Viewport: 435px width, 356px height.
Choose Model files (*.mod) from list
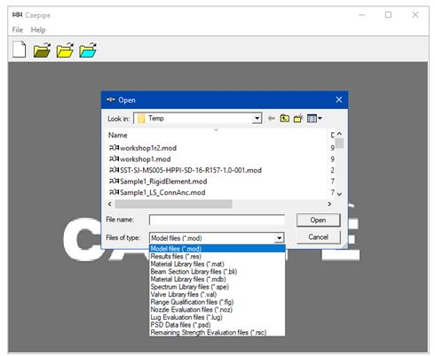click(217, 249)
